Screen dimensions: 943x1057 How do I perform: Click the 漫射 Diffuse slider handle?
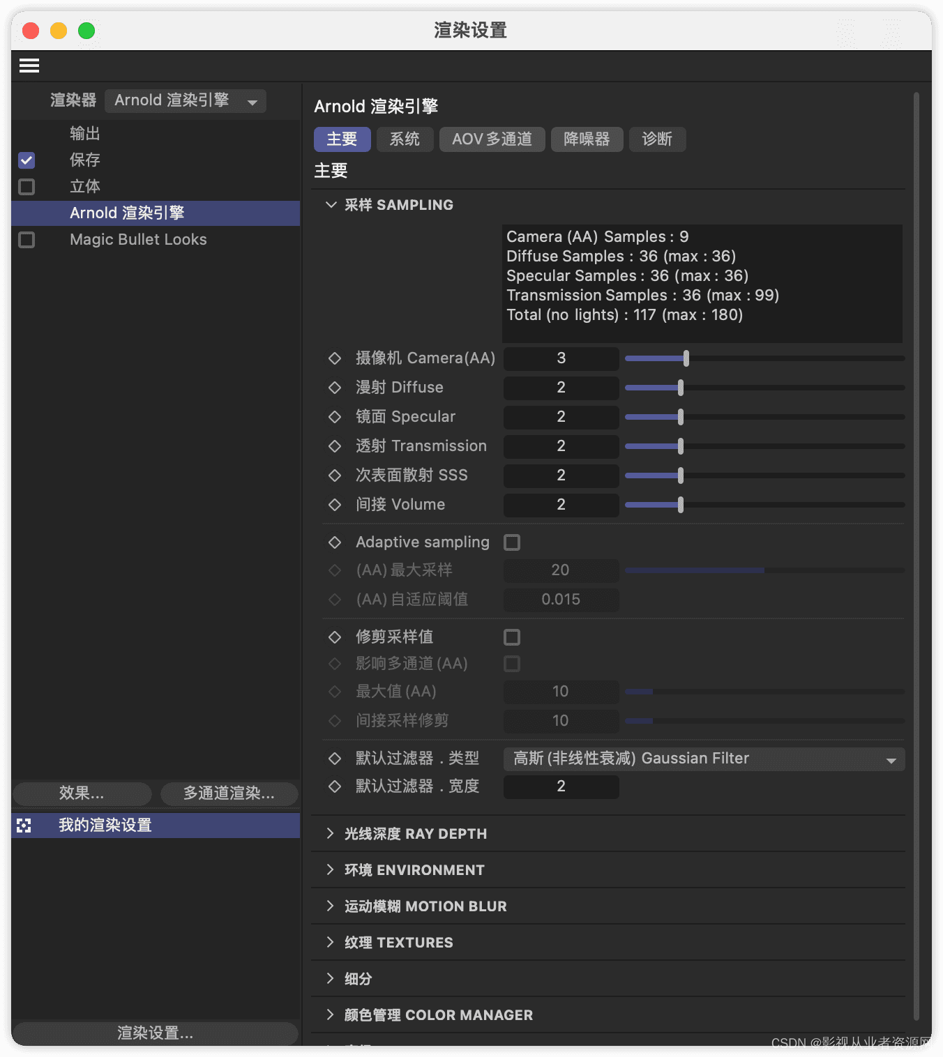[681, 388]
